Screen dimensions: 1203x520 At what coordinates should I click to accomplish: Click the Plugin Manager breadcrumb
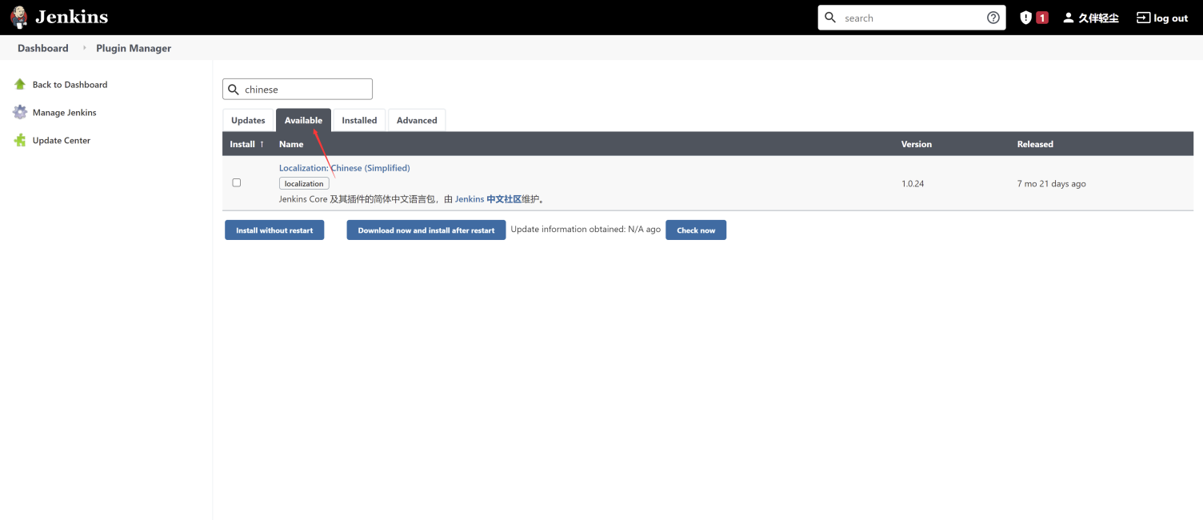point(134,48)
